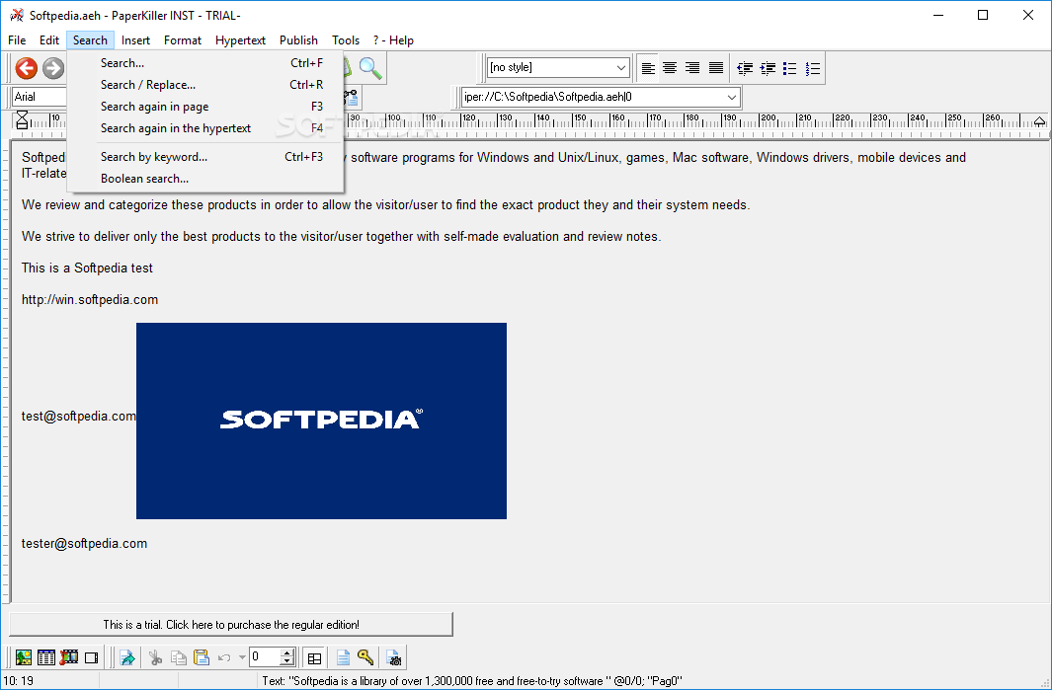The image size is (1052, 690).
Task: Justify the text
Action: (716, 68)
